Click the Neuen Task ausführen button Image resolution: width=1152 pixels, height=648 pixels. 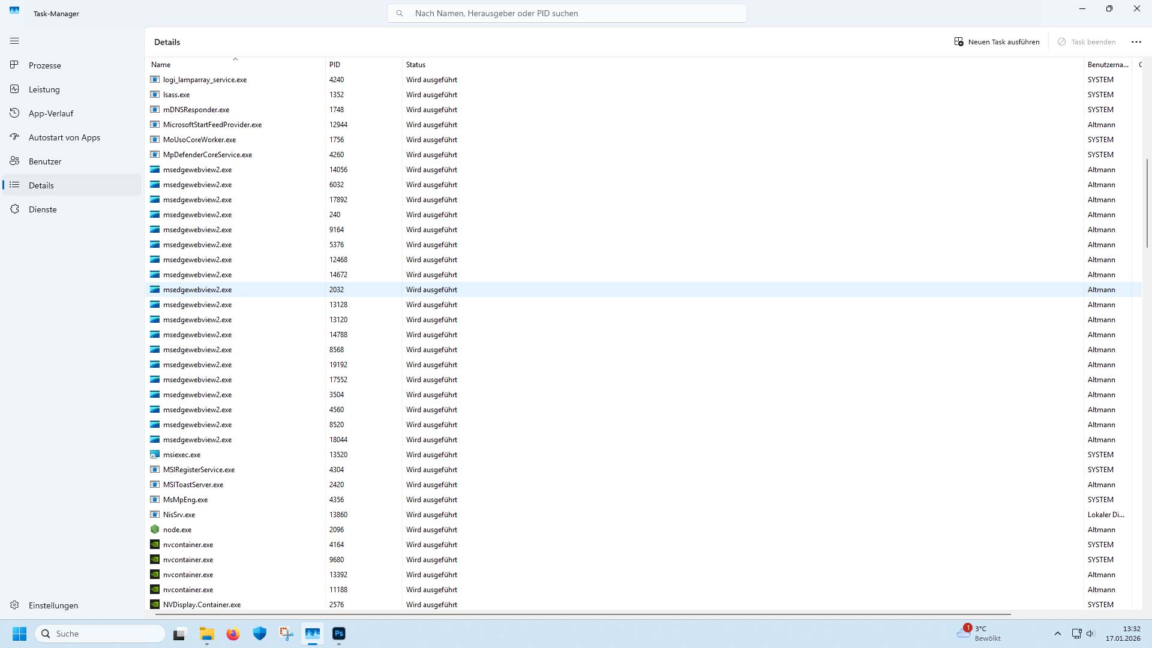tap(997, 42)
